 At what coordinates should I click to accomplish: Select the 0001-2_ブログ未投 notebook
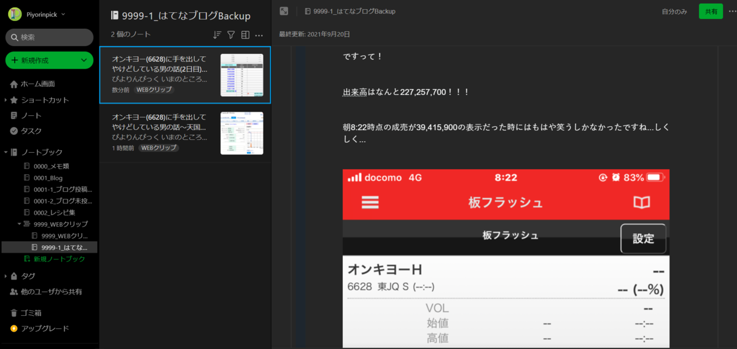(58, 201)
